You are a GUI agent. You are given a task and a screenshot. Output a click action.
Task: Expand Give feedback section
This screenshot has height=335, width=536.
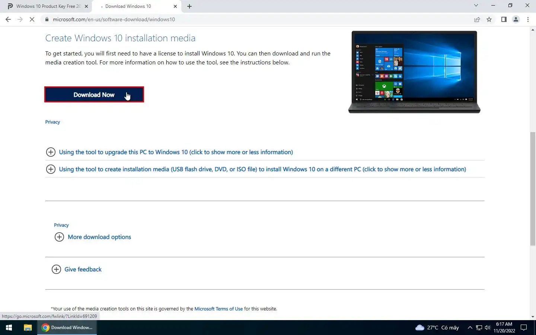[83, 269]
